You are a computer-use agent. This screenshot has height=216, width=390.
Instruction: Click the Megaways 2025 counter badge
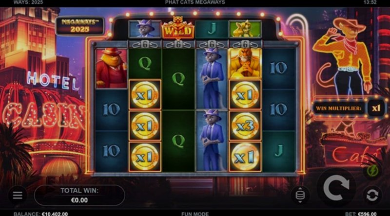(80, 26)
